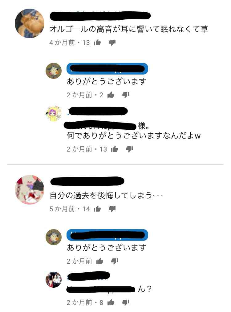Viewport: 231px width, 312px height.
Task: Open the blue-highlighted channel name above second ありがとうございます
Action: [107, 235]
